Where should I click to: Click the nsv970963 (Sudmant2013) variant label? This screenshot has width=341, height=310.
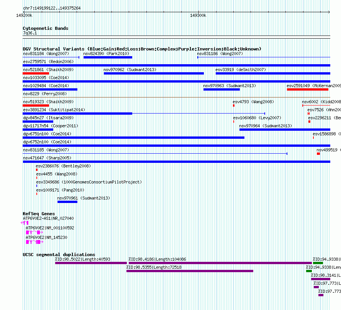pyautogui.click(x=230, y=86)
